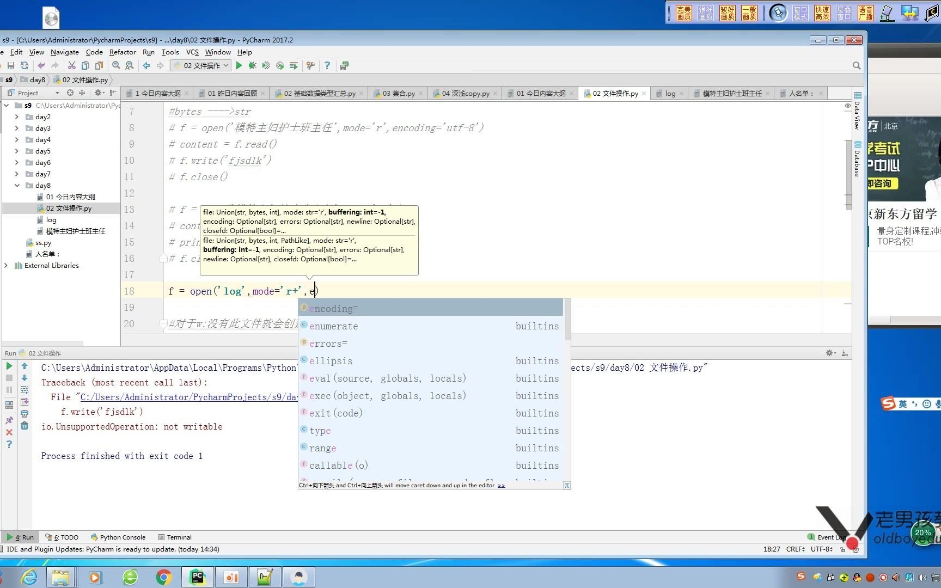The height and width of the screenshot is (588, 941).
Task: Select 'encoding=' completion suggestion
Action: [x=431, y=309]
